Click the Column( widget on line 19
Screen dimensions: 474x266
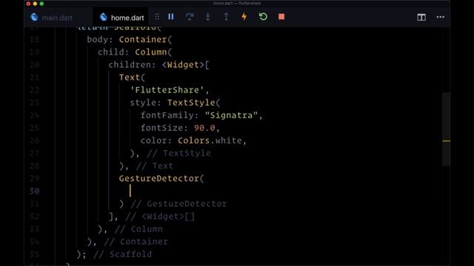(153, 52)
